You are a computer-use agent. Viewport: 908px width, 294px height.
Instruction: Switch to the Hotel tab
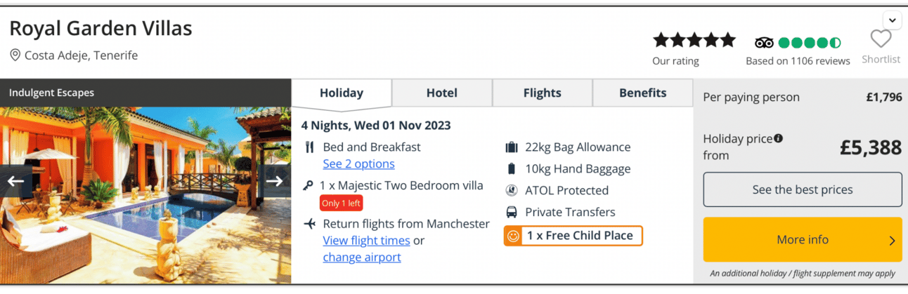coord(442,93)
